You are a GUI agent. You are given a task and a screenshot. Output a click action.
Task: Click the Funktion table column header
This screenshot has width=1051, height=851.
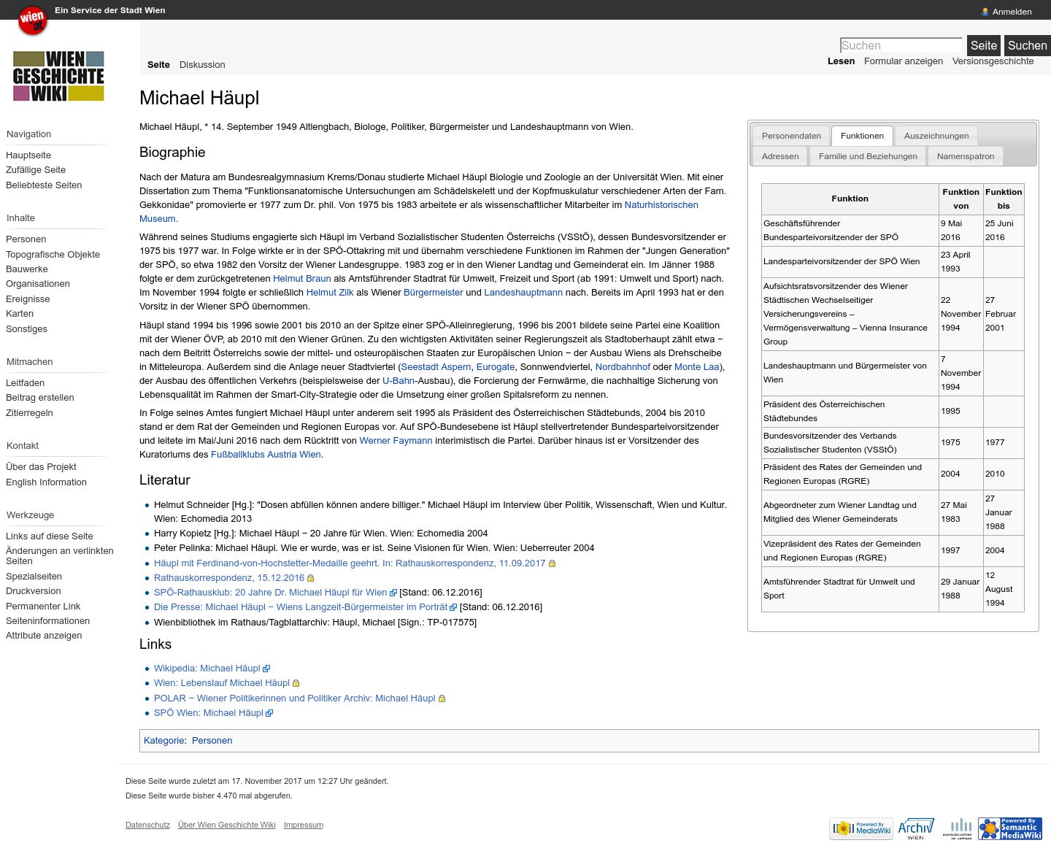point(850,199)
